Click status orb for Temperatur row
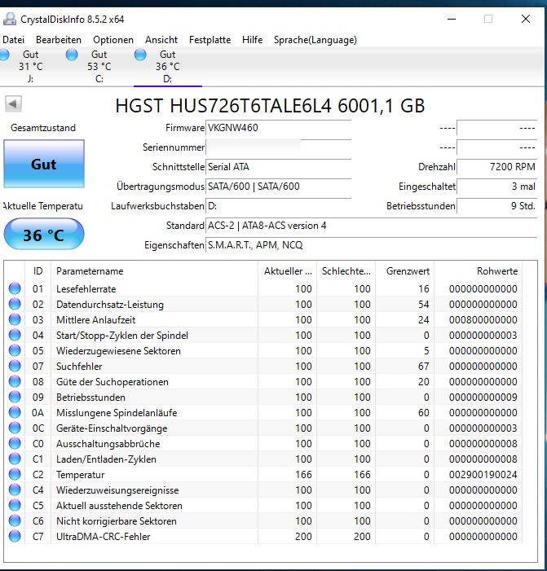Screen dimensions: 547x571 (15, 474)
